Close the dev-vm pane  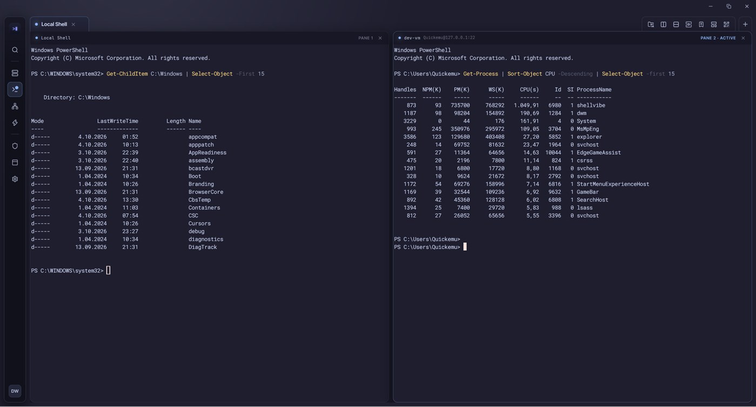743,38
